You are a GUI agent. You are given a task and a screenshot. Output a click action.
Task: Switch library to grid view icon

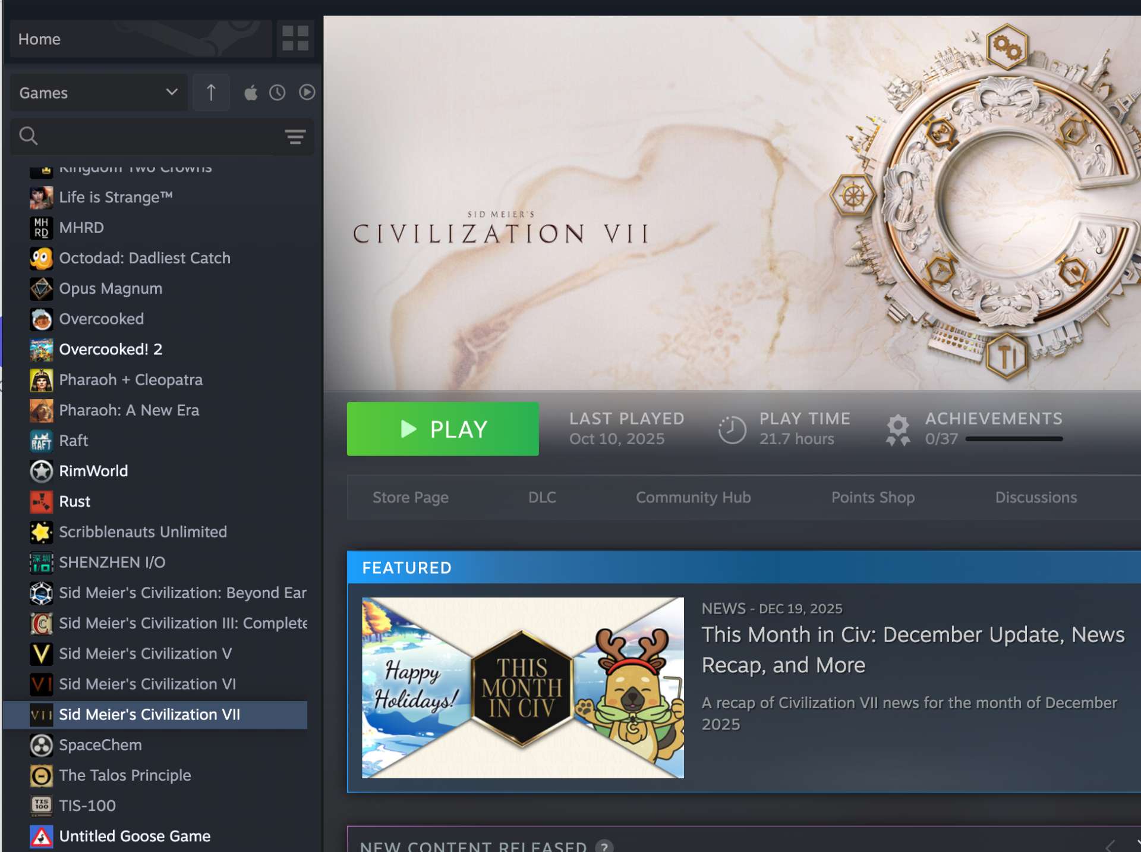click(x=295, y=39)
